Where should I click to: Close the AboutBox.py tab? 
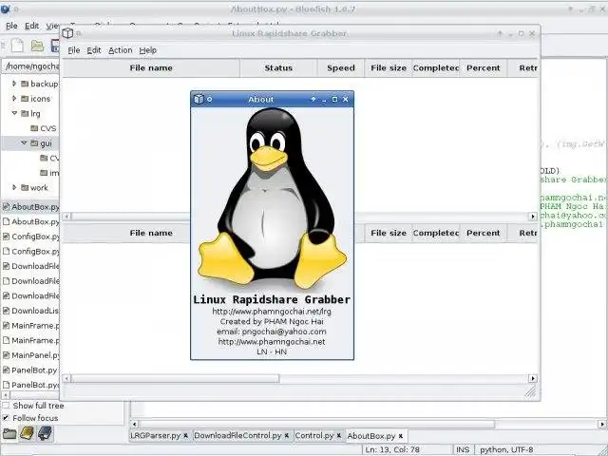pos(401,436)
